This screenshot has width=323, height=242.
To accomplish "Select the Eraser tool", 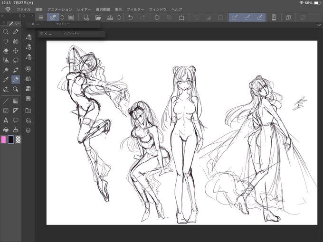I will click(6, 51).
